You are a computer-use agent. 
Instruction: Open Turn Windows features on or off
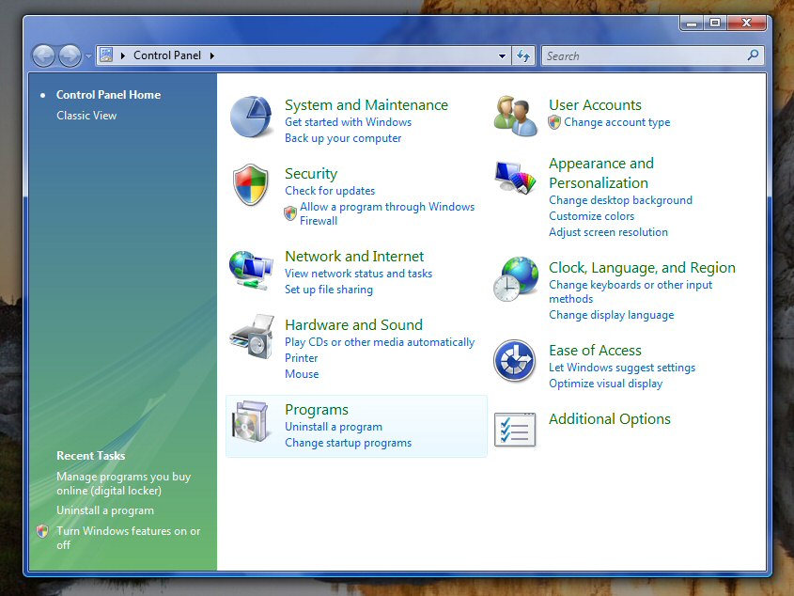[x=128, y=538]
